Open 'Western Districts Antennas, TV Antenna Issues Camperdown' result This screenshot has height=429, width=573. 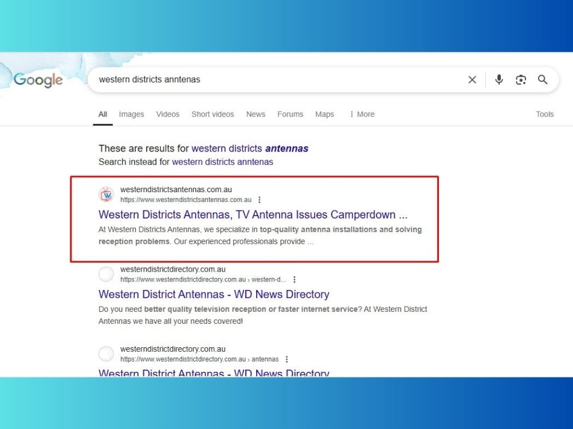point(253,214)
